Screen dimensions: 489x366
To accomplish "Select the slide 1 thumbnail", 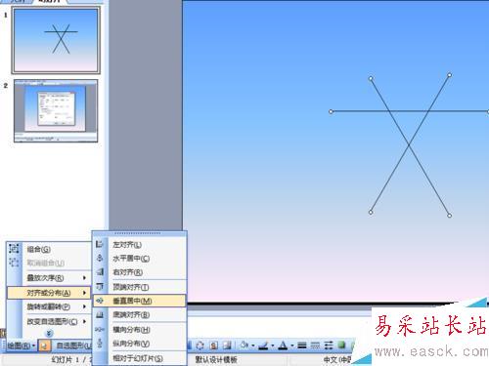I will click(56, 40).
